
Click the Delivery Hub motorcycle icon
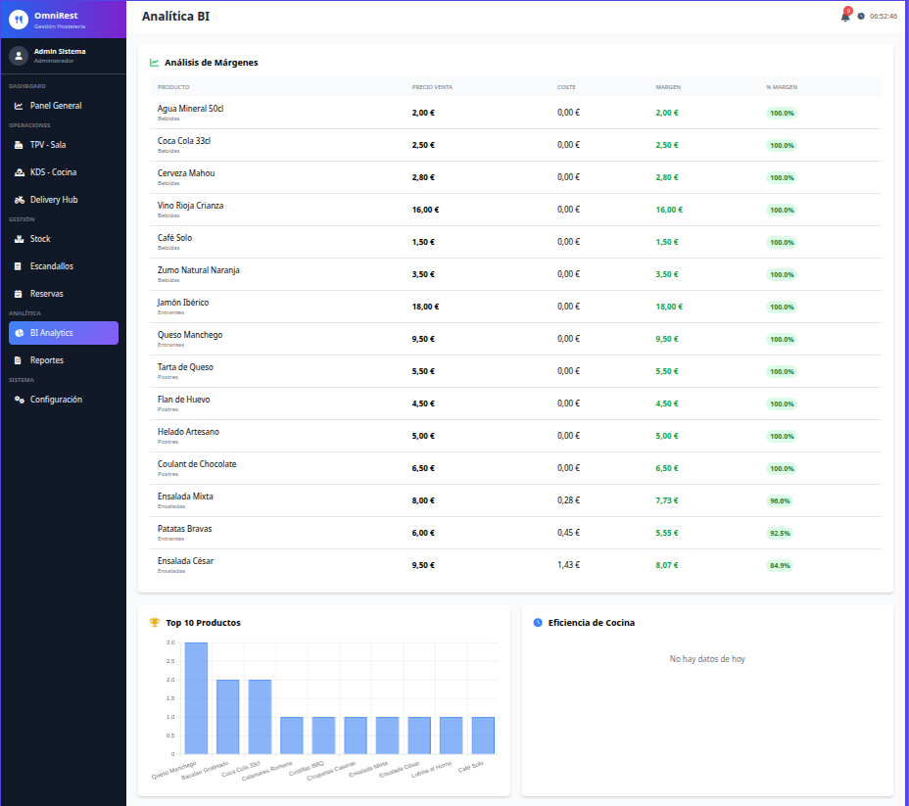17,199
